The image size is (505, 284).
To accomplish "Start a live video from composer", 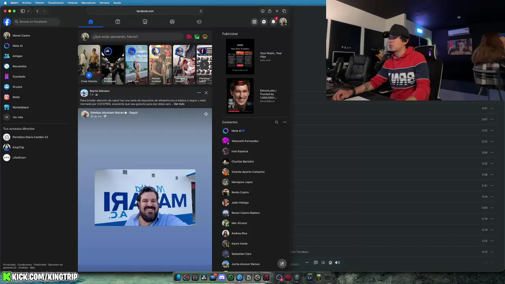I will tap(189, 37).
